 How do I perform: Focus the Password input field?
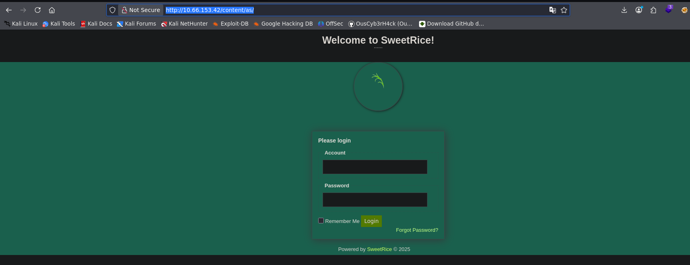375,200
